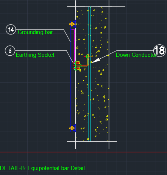Click the small green connector on the conductor

[87, 56]
